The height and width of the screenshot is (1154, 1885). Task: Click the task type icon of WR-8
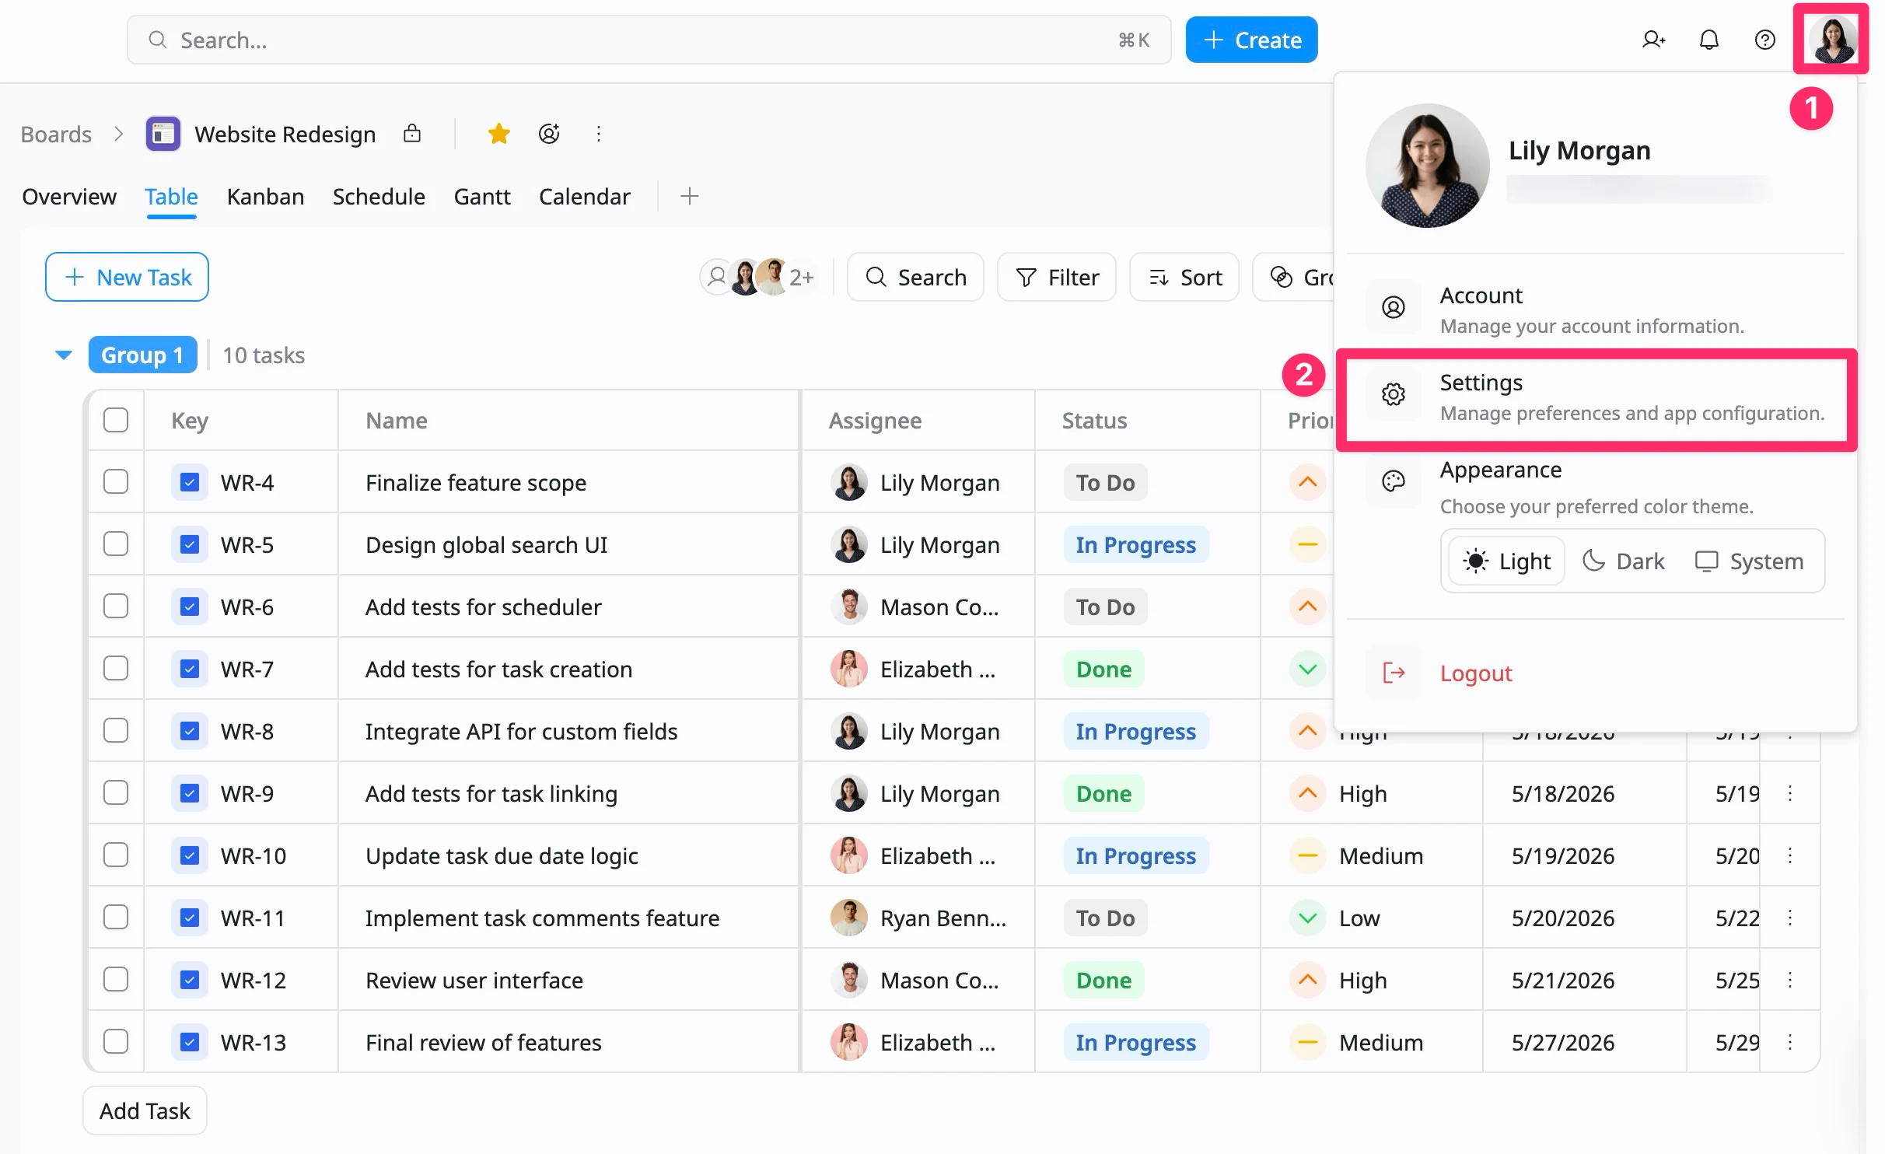(189, 731)
